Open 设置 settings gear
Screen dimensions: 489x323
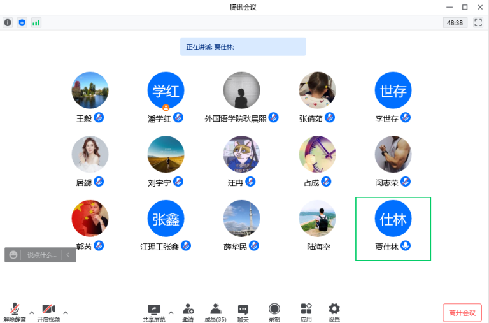(334, 312)
